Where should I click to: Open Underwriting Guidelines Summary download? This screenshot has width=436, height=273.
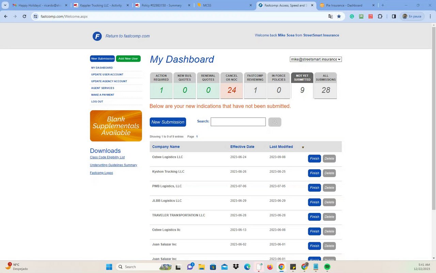click(x=113, y=165)
